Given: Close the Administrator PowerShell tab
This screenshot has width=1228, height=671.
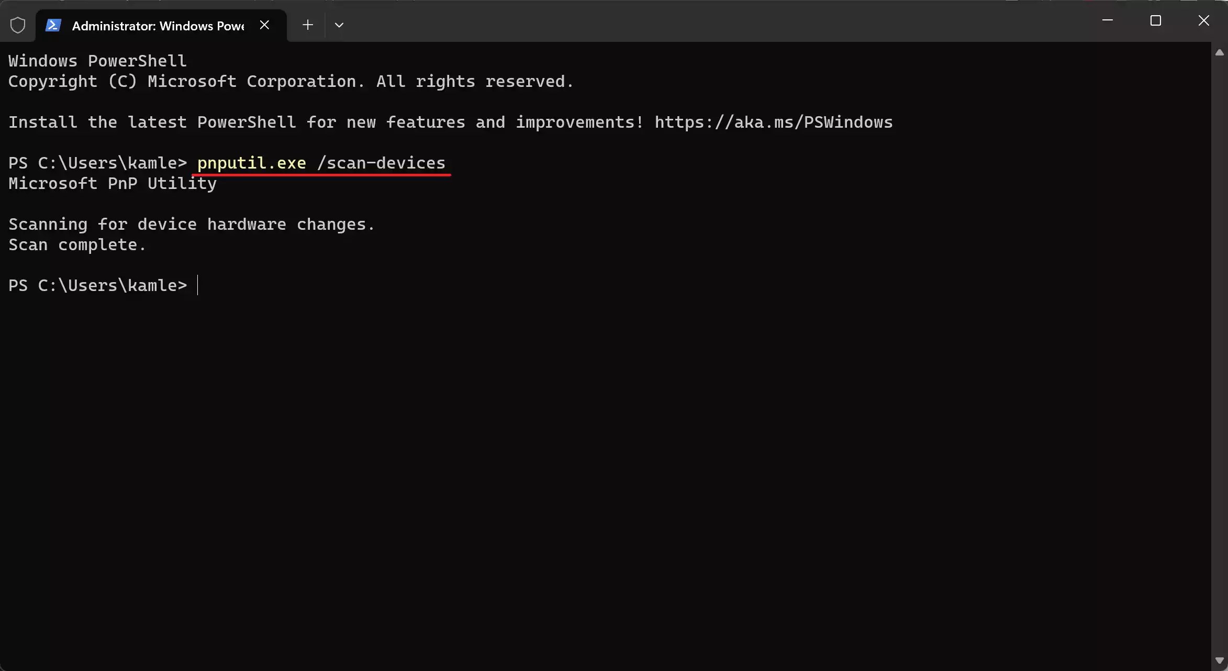Looking at the screenshot, I should tap(264, 25).
